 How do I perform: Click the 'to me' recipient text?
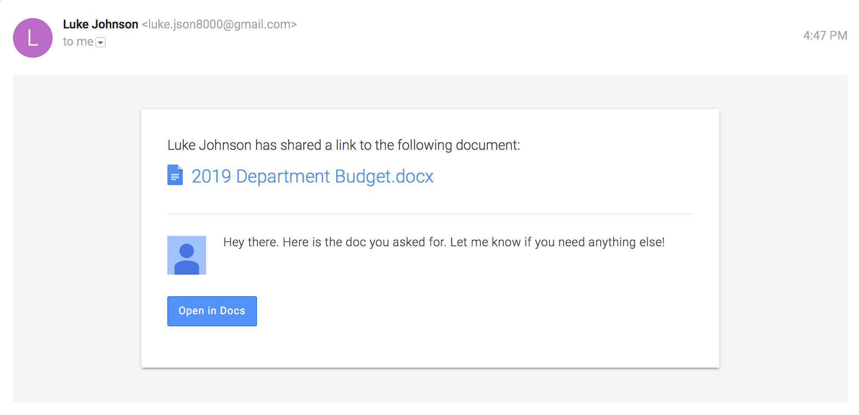pyautogui.click(x=78, y=42)
